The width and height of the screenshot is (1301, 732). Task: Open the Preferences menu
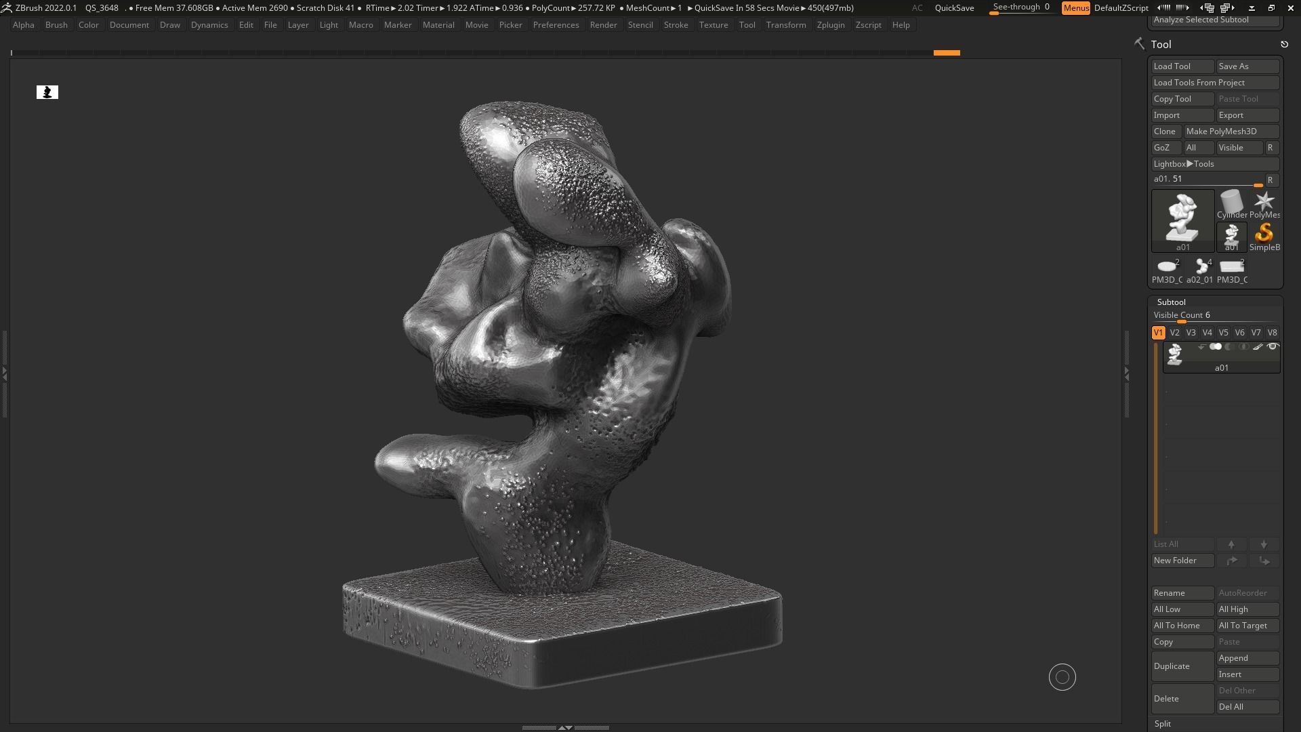(x=556, y=25)
